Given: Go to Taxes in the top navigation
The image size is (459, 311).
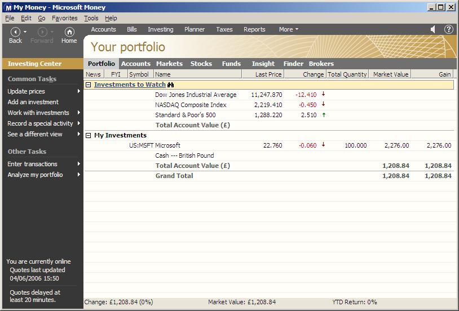Looking at the screenshot, I should pos(224,29).
